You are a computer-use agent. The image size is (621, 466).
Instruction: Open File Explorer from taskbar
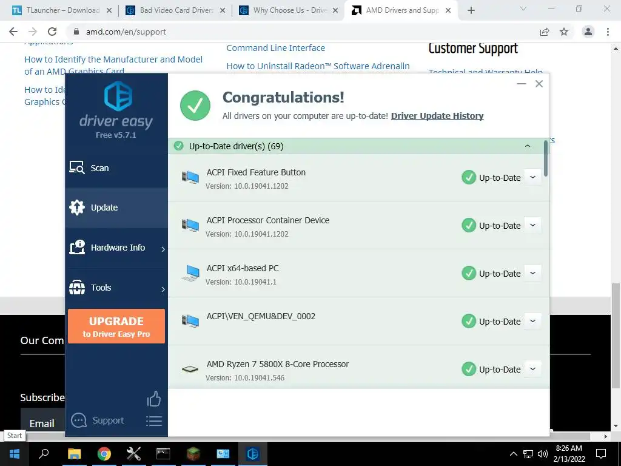click(x=74, y=453)
